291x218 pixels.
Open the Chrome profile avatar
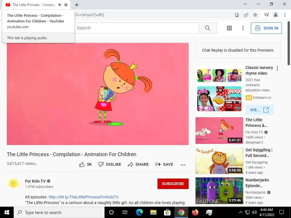point(276,15)
